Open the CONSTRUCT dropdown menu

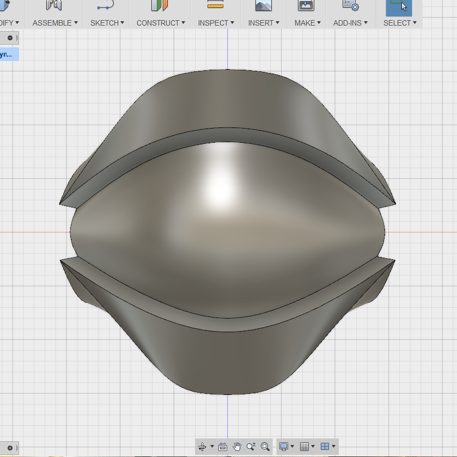tap(161, 23)
